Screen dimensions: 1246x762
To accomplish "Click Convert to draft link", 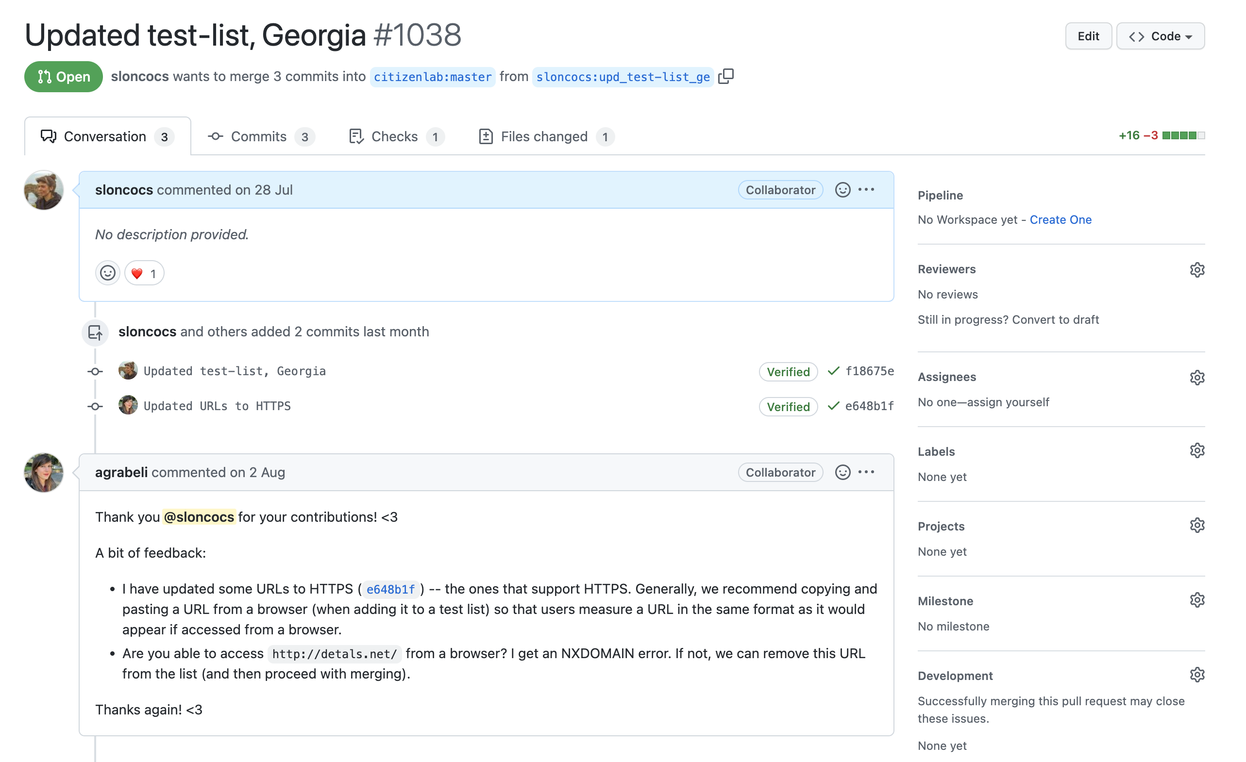I will point(1055,320).
